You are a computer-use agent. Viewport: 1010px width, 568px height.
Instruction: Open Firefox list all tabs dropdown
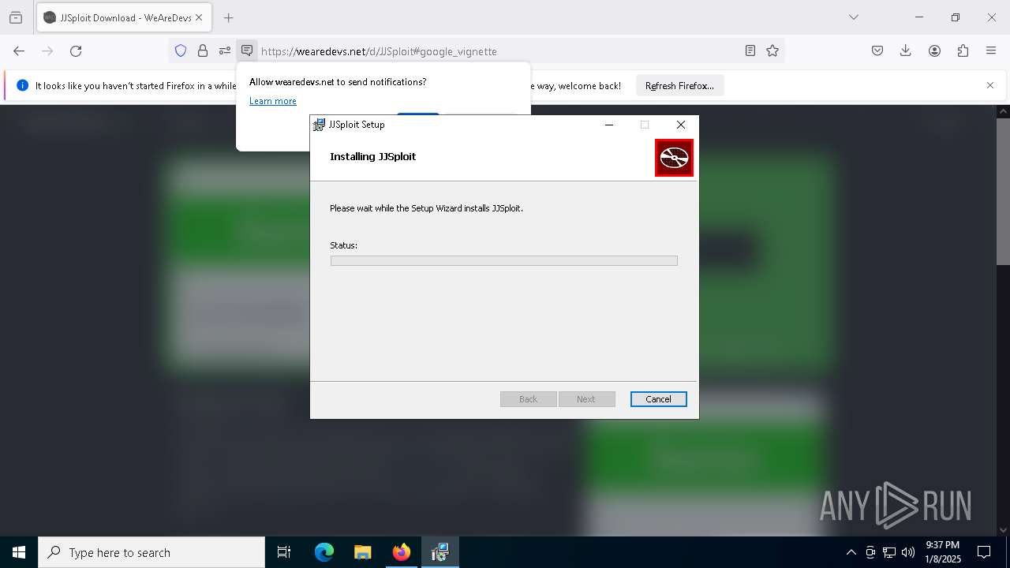[x=853, y=17]
